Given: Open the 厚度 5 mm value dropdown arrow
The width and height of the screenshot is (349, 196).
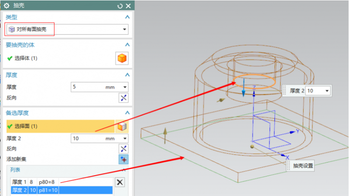Looking at the screenshot, I should click(125, 87).
